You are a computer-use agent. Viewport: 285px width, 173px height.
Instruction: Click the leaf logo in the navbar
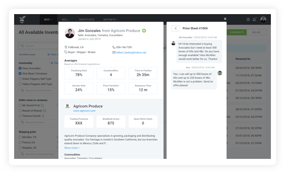click(x=22, y=19)
